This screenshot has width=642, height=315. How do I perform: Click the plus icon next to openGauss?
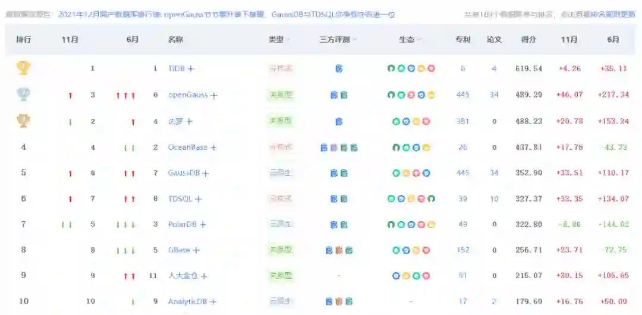click(x=214, y=96)
